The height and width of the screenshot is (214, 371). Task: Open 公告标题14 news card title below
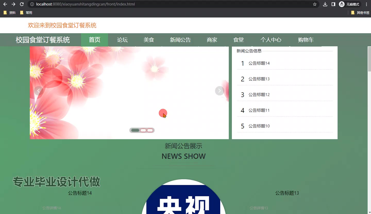point(80,193)
